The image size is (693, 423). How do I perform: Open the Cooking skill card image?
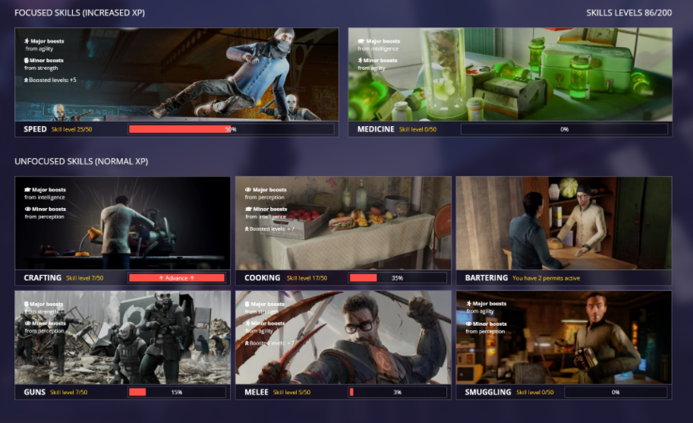(x=343, y=223)
